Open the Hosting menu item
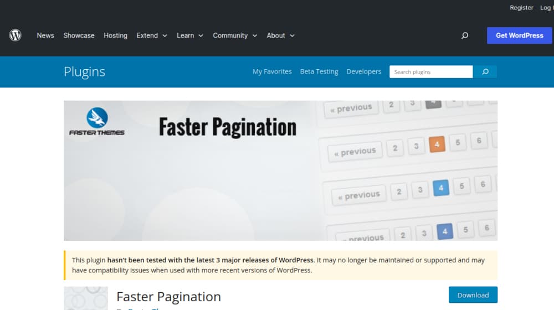554x310 pixels. (116, 35)
